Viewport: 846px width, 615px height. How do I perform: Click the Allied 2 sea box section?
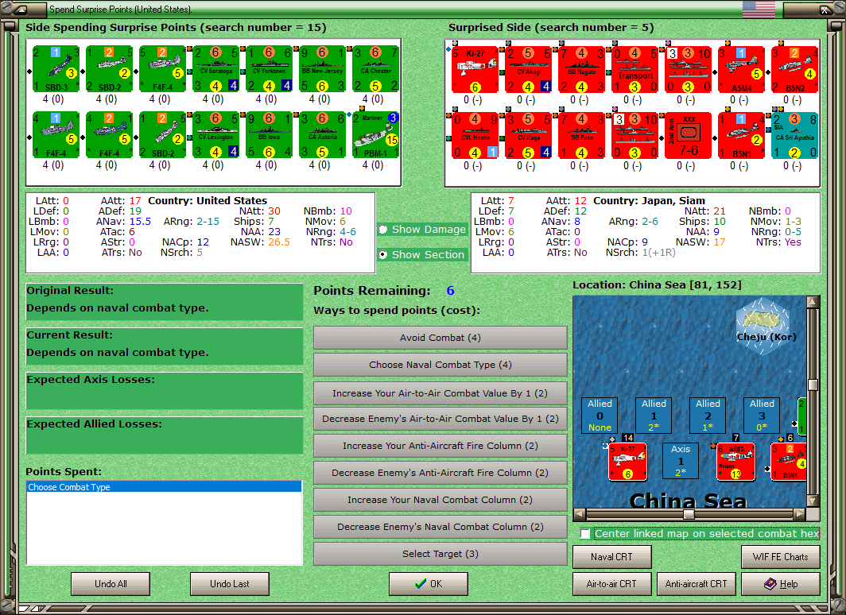(708, 415)
